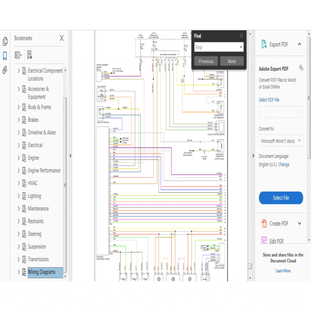Expand the Brakes bookmark
Viewport: 311px width, 311px height.
point(19,120)
